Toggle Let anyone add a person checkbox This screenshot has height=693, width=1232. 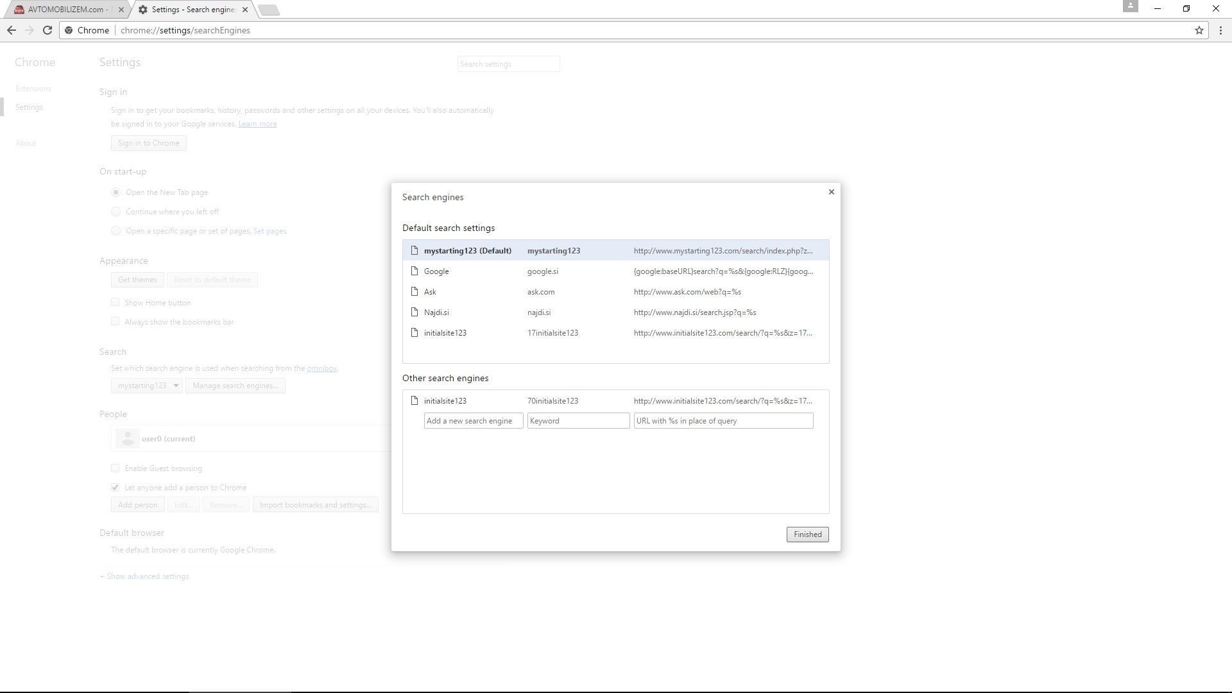point(116,488)
